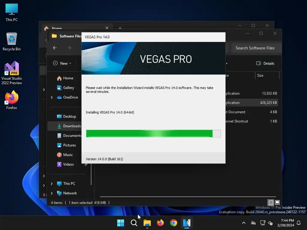Open the network status tray icon
The image size is (307, 230).
click(x=263, y=223)
